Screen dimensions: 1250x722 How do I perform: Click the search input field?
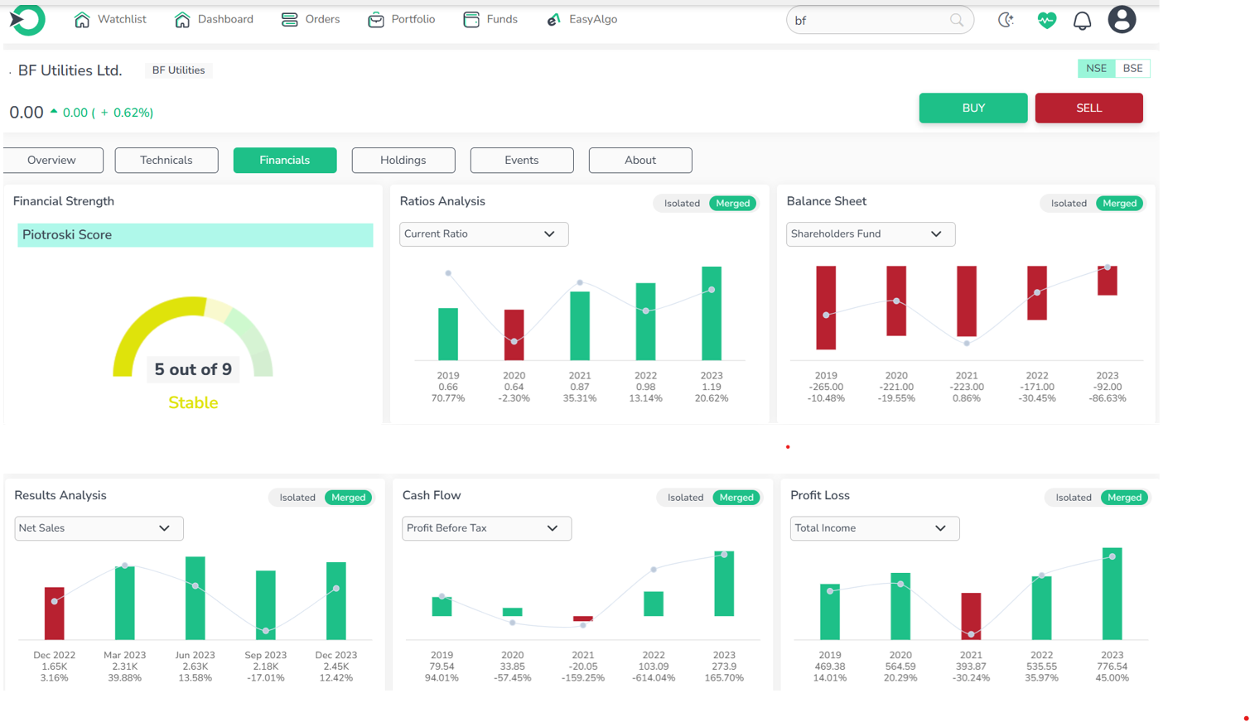[x=880, y=20]
